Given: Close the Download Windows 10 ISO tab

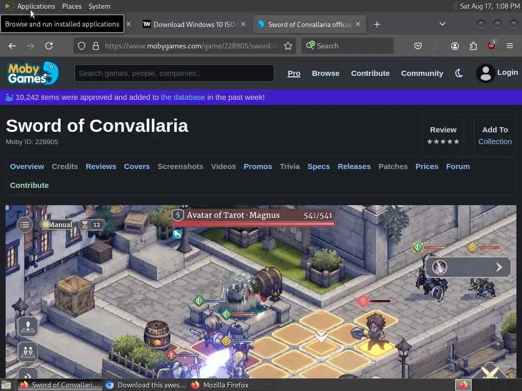Looking at the screenshot, I should [x=243, y=24].
